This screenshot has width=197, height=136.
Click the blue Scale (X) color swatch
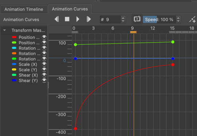click(x=14, y=64)
